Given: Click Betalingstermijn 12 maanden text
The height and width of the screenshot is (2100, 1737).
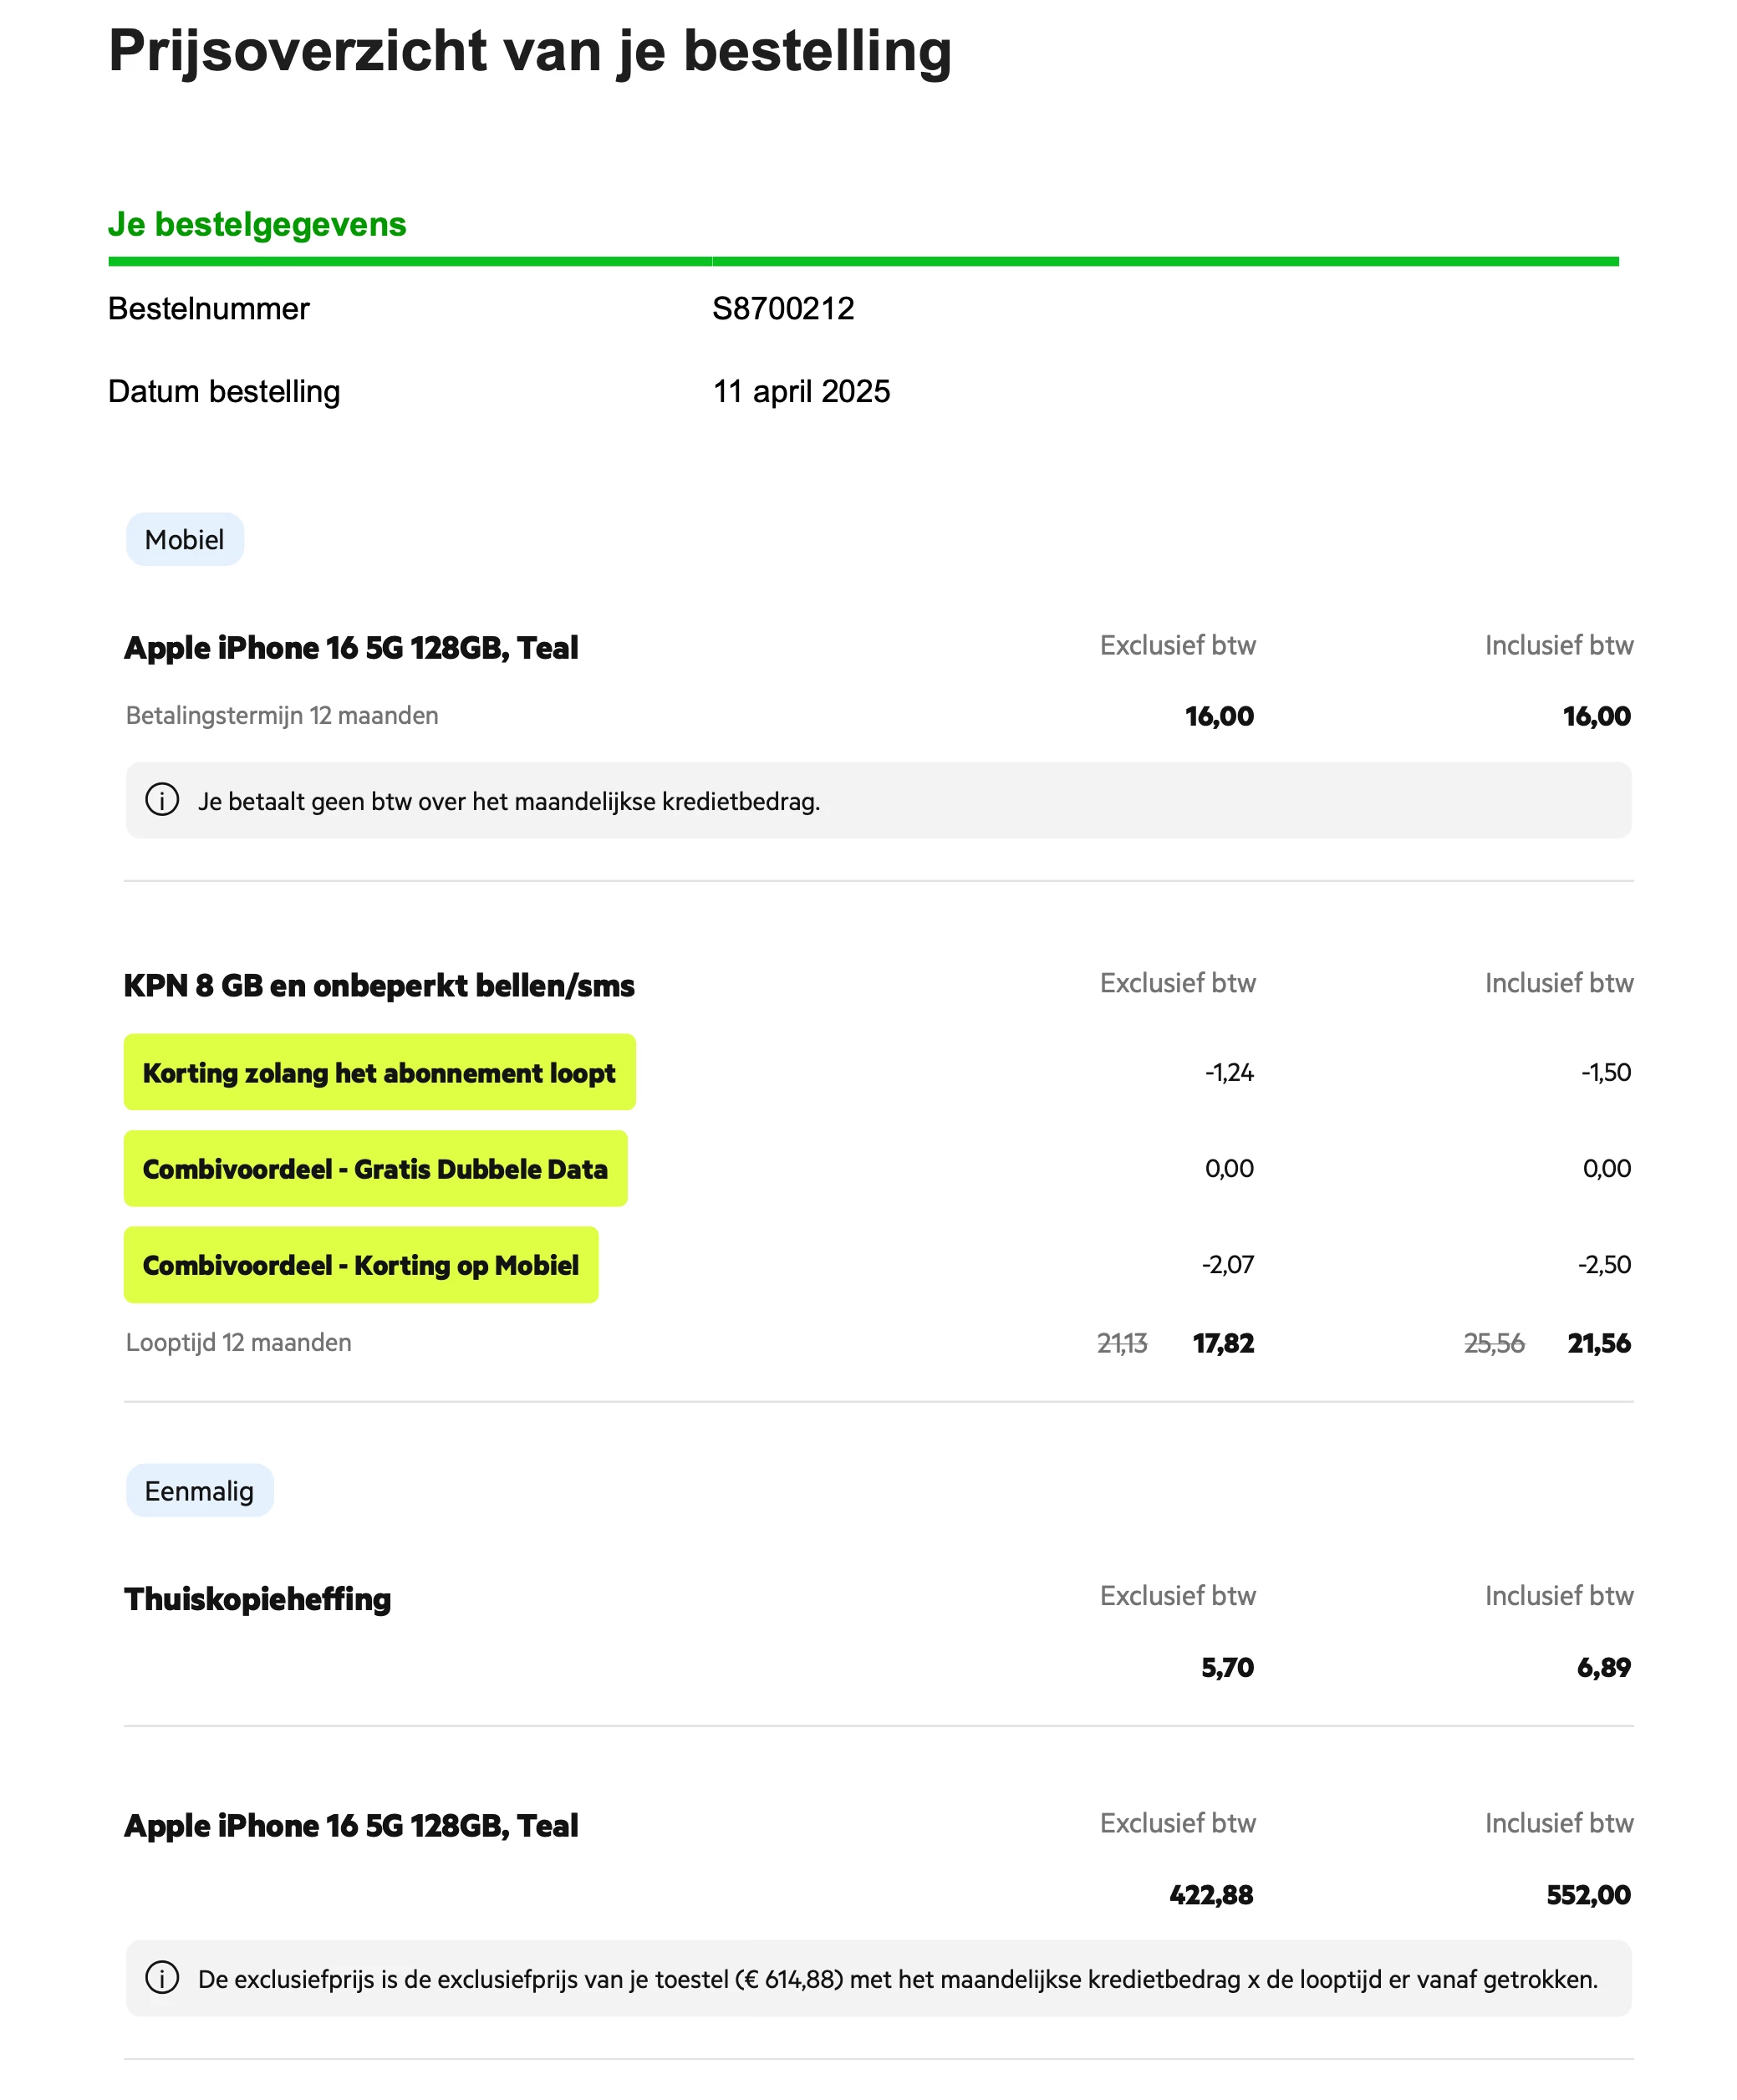Looking at the screenshot, I should pos(282,716).
